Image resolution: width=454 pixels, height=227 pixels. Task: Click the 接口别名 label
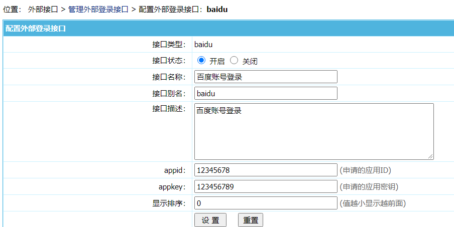[x=169, y=94]
